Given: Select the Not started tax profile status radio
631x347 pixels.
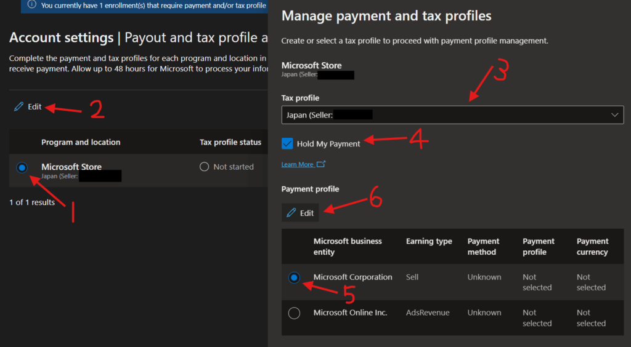Looking at the screenshot, I should click(205, 167).
